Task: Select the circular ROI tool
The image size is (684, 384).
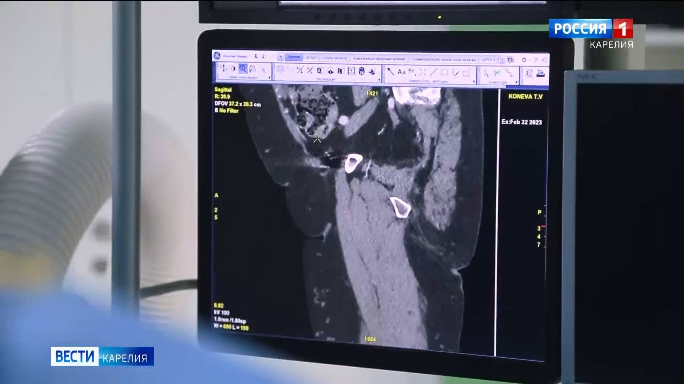Action: click(x=444, y=73)
